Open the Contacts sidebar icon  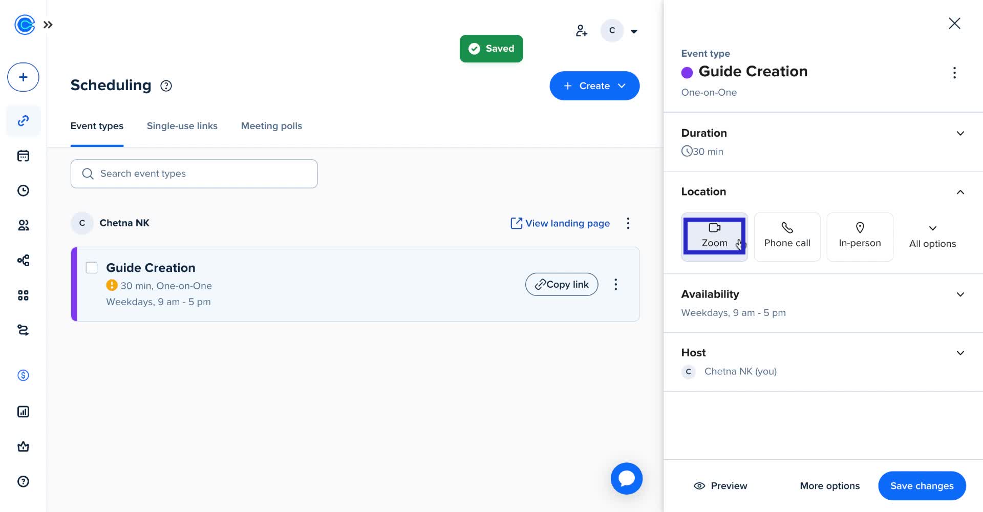pyautogui.click(x=23, y=225)
